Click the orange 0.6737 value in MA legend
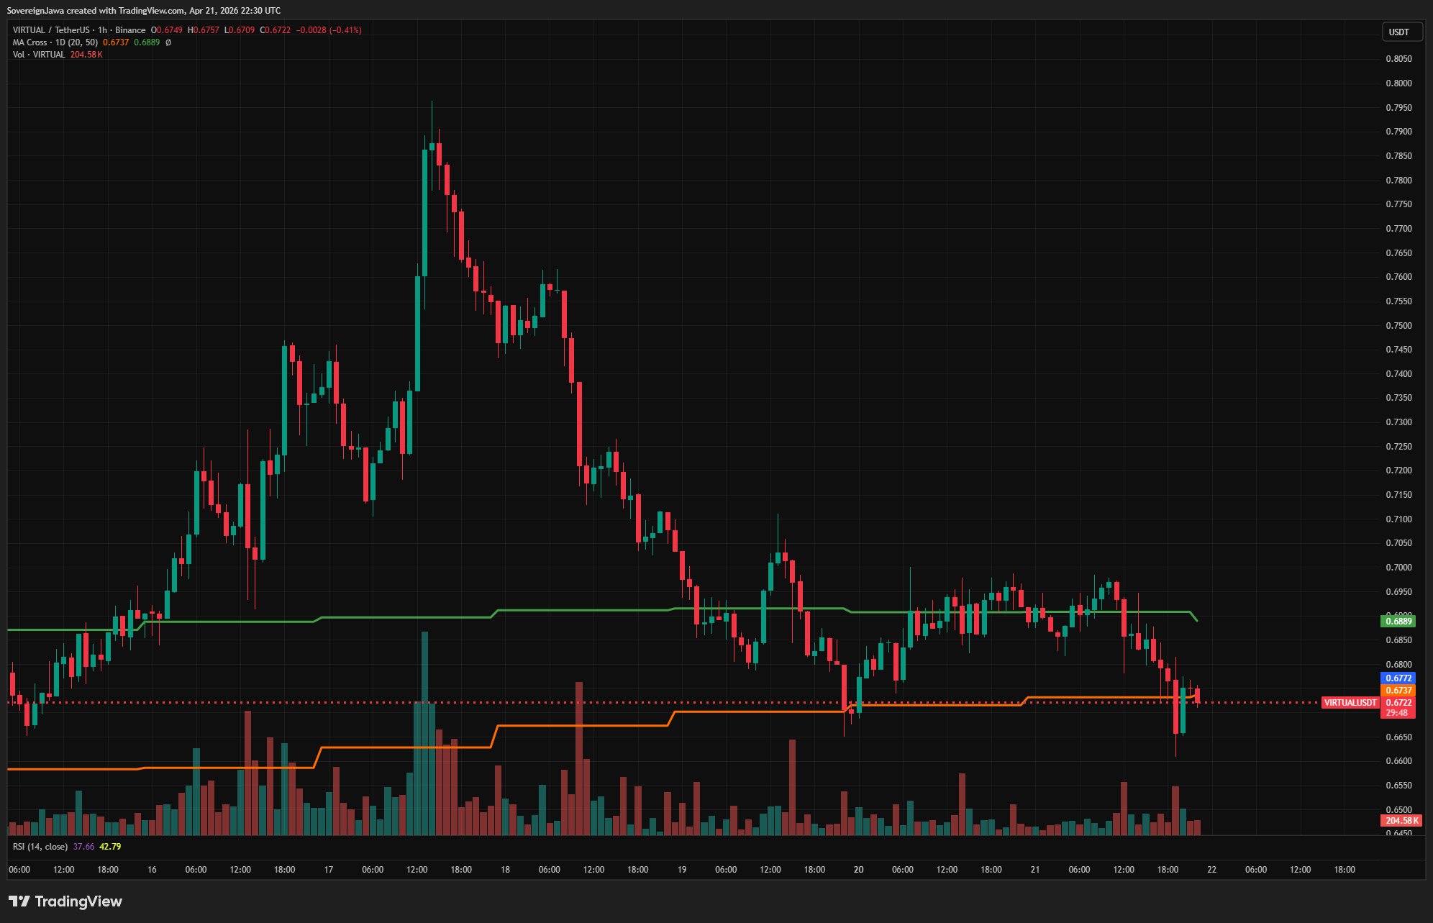This screenshot has width=1433, height=923. pos(116,42)
